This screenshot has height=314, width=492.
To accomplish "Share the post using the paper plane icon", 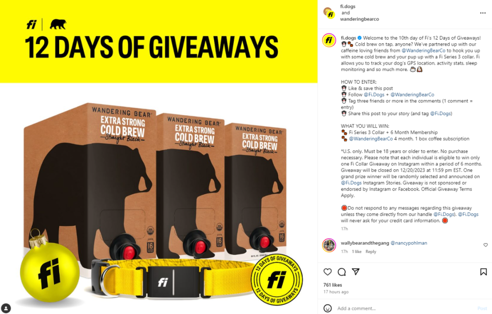I will tap(355, 272).
